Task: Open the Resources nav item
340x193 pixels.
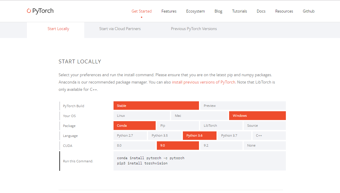Action: (284, 11)
